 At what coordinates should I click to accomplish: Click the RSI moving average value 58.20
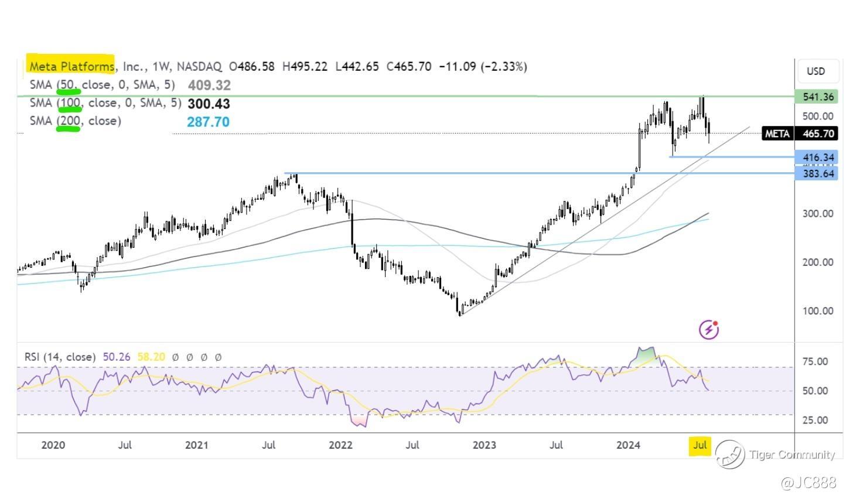[x=151, y=357]
